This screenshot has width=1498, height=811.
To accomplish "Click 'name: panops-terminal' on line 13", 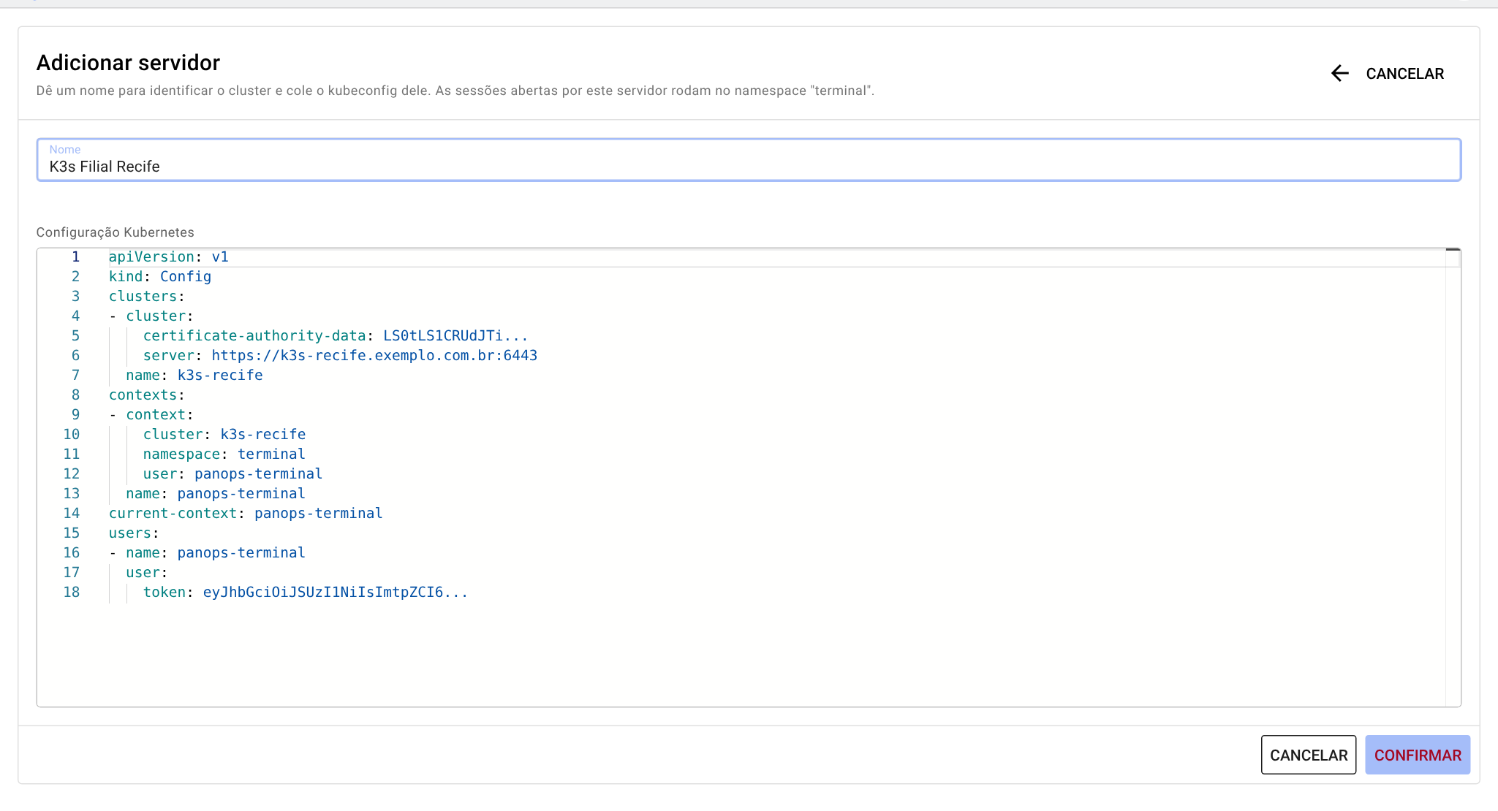I will (x=216, y=494).
